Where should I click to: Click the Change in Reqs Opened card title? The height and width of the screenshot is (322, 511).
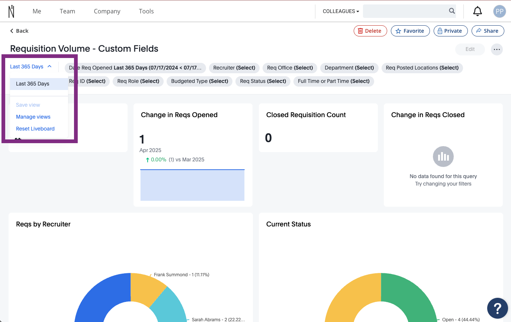pyautogui.click(x=179, y=115)
